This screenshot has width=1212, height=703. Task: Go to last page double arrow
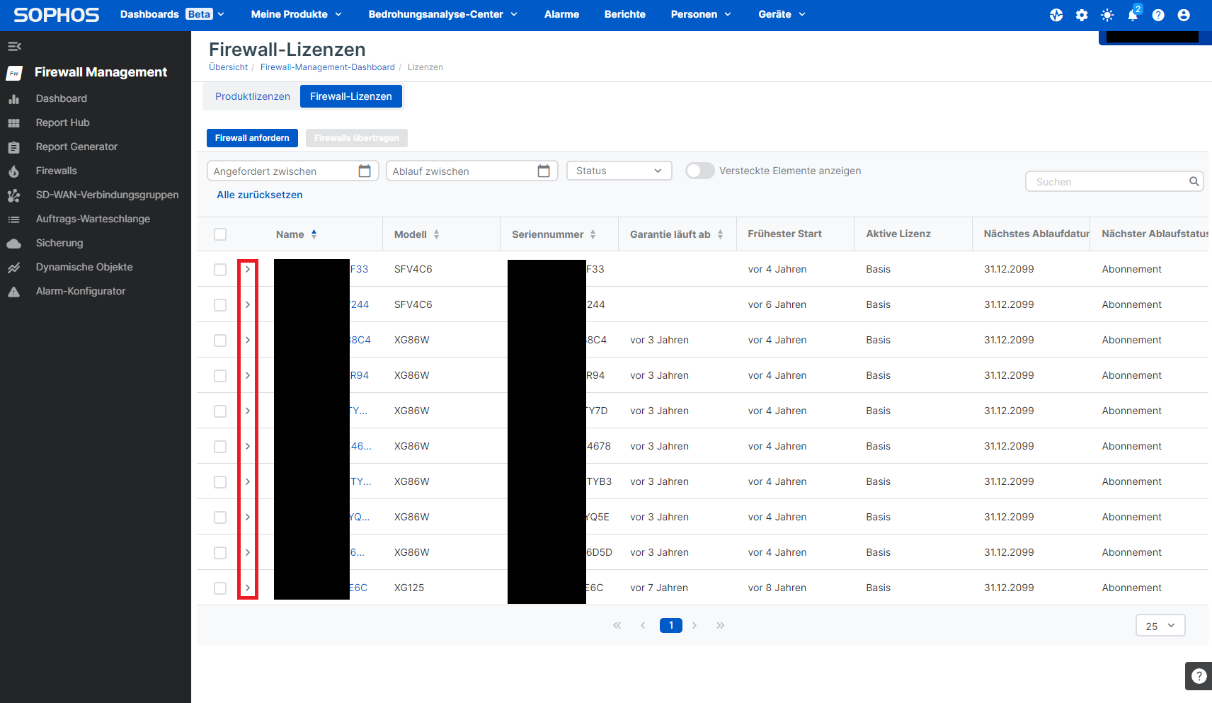720,625
